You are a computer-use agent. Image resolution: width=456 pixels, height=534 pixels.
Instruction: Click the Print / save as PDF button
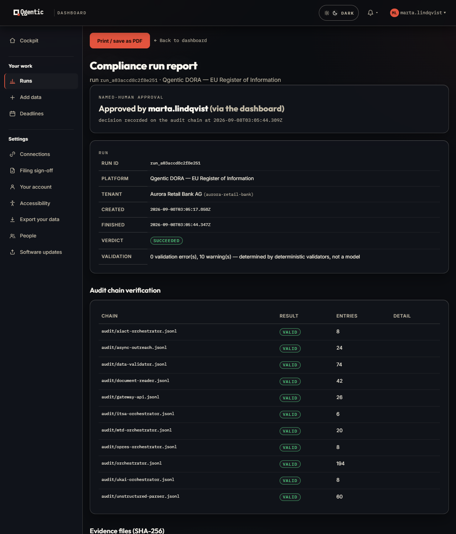[x=120, y=41]
